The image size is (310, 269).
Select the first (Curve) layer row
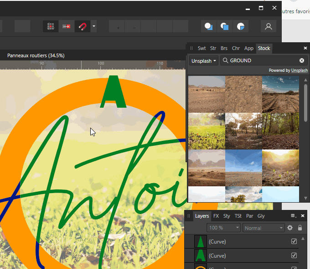click(242, 241)
